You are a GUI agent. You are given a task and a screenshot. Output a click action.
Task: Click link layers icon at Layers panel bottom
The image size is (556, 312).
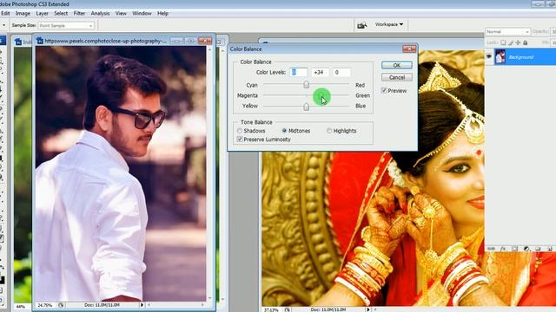[492, 249]
